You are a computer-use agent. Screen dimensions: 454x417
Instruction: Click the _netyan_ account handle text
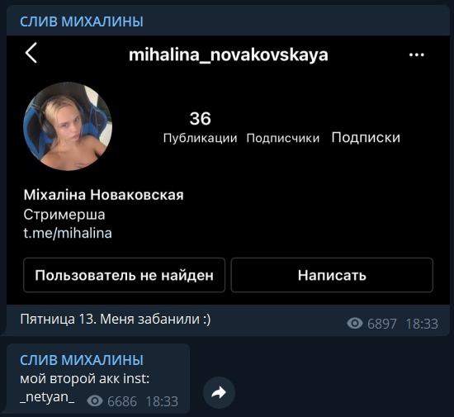[47, 396]
